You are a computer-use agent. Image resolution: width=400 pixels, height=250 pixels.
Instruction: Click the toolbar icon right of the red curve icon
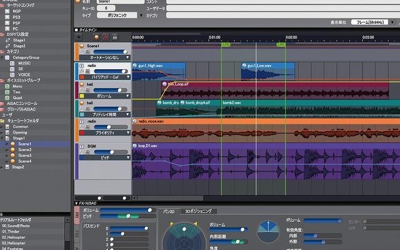point(115,37)
